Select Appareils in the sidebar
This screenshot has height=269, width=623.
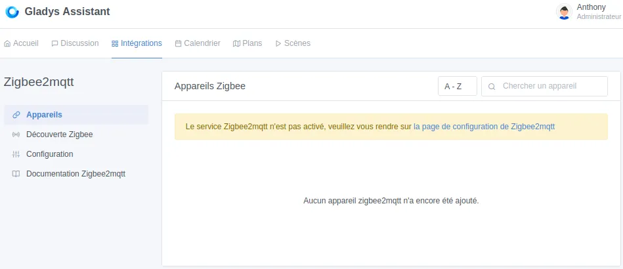[76, 115]
